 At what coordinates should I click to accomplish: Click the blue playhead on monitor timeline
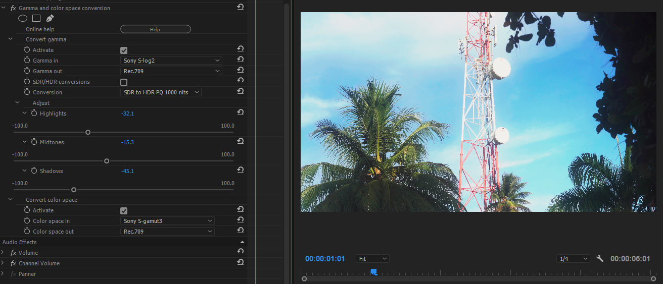tap(373, 272)
